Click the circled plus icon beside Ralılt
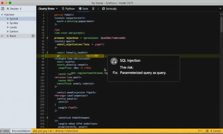223x134 pixels. (x=33, y=36)
